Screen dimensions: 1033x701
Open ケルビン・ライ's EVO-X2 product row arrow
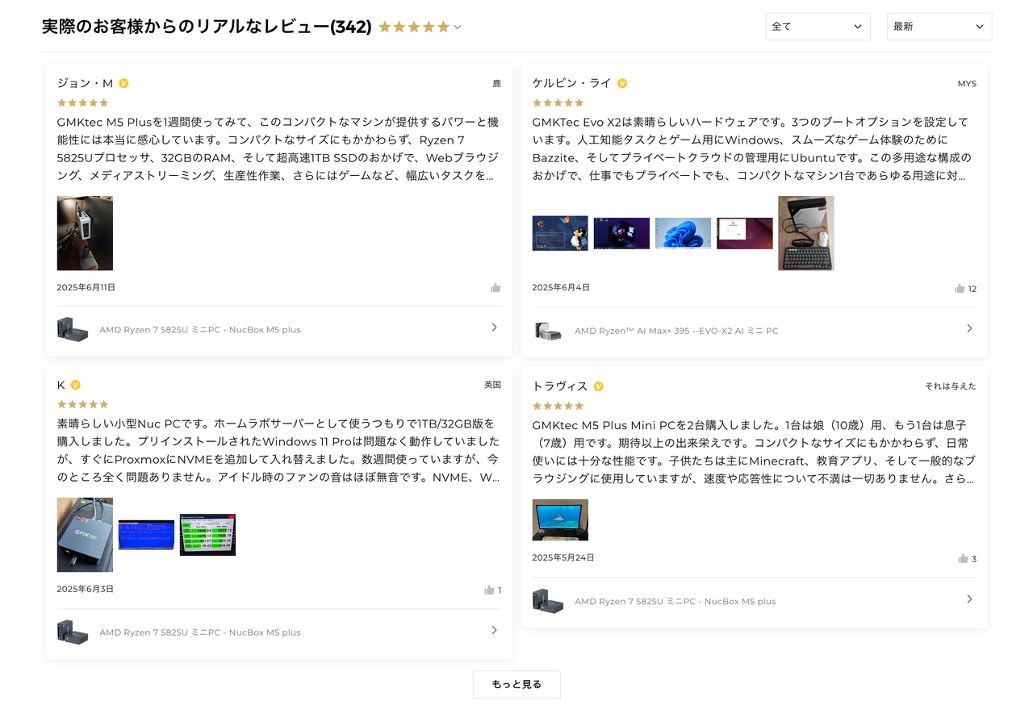(x=968, y=328)
